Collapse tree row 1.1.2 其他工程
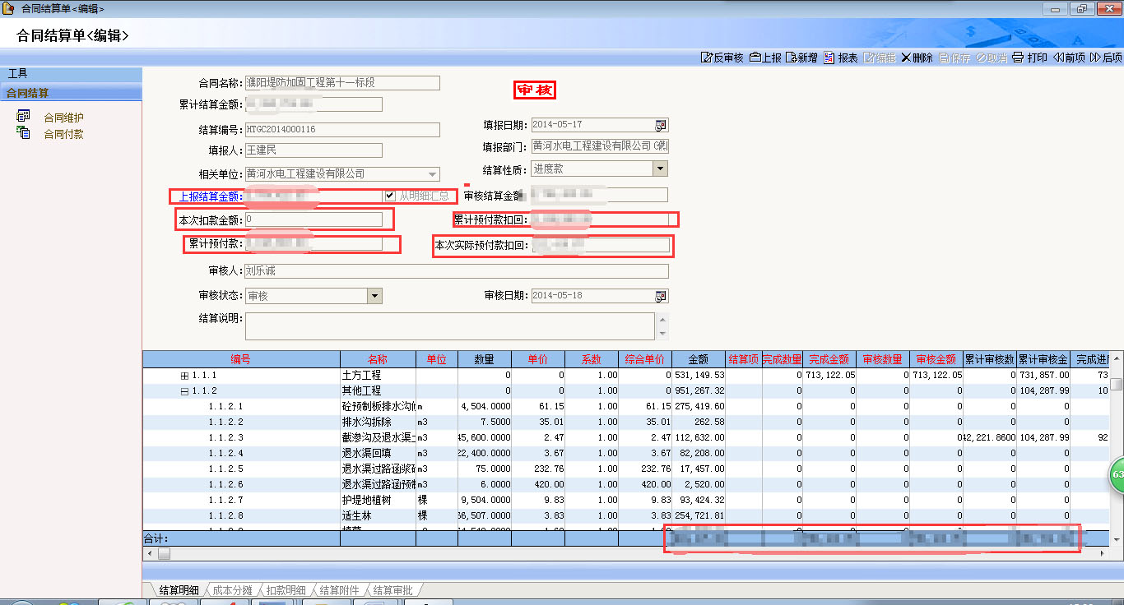 click(184, 391)
